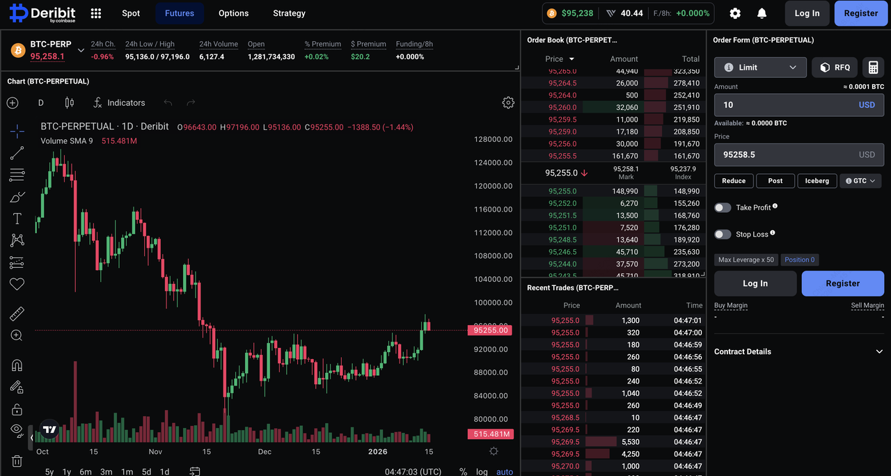The width and height of the screenshot is (891, 476).
Task: Enable the Take Profit switch
Action: [x=723, y=207]
